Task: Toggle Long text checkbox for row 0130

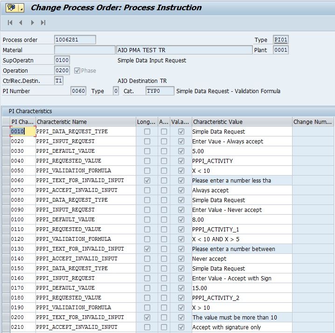Action: point(147,249)
